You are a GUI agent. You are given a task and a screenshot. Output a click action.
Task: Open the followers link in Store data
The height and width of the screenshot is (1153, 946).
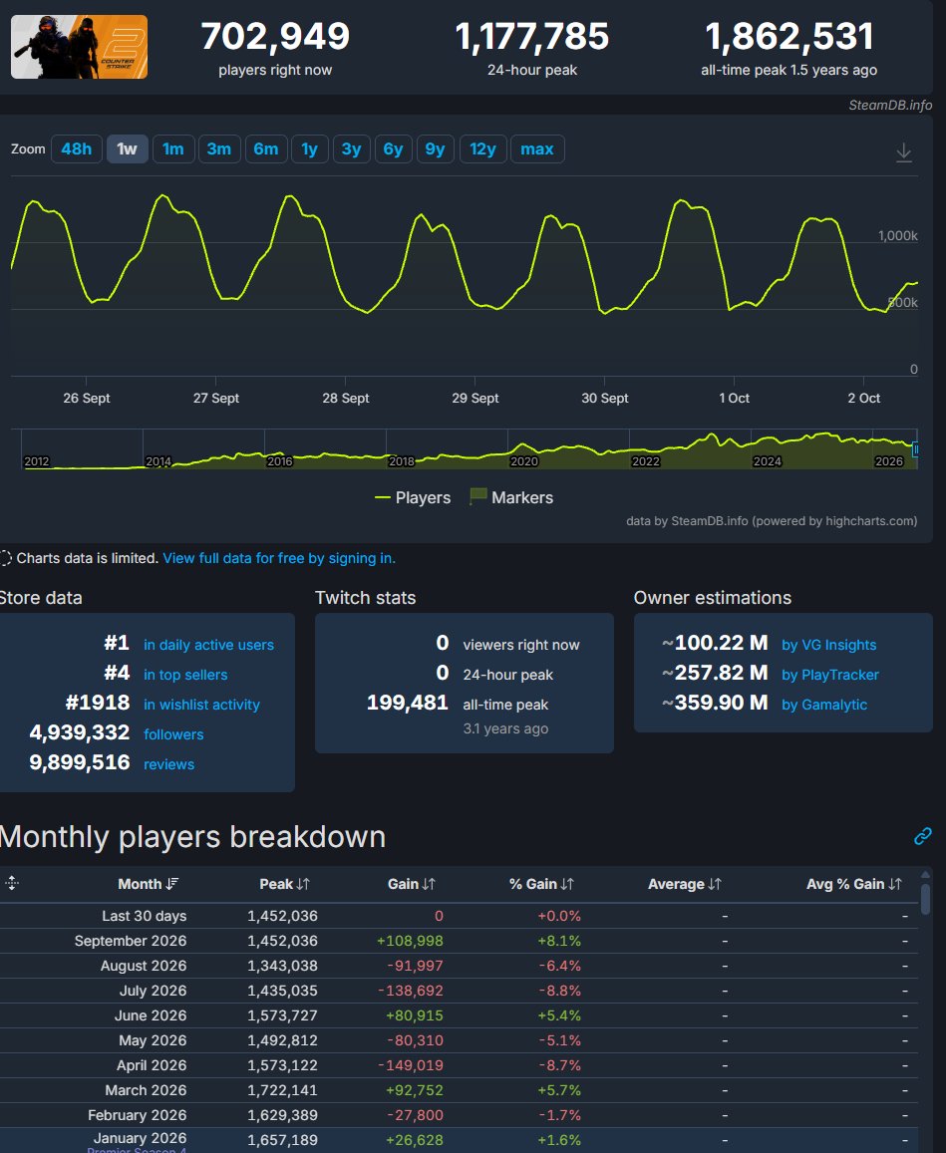point(173,734)
